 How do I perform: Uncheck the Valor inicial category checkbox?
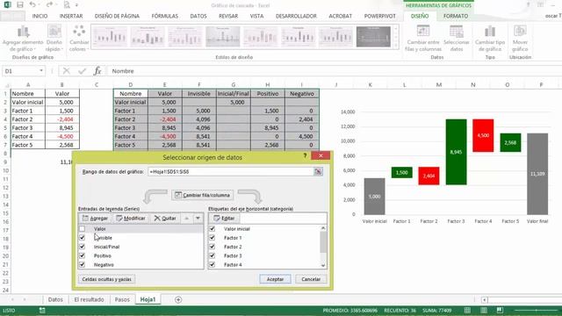(x=213, y=228)
